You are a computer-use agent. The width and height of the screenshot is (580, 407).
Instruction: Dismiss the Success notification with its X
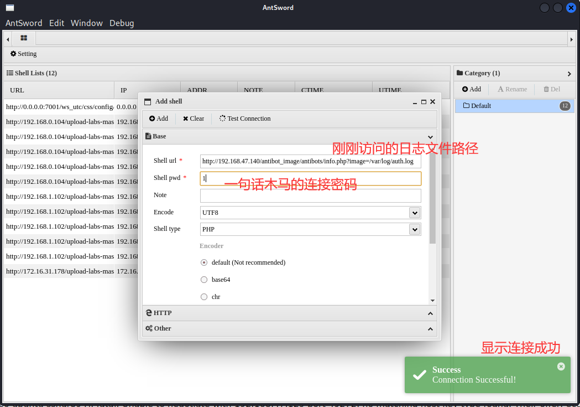coord(561,367)
